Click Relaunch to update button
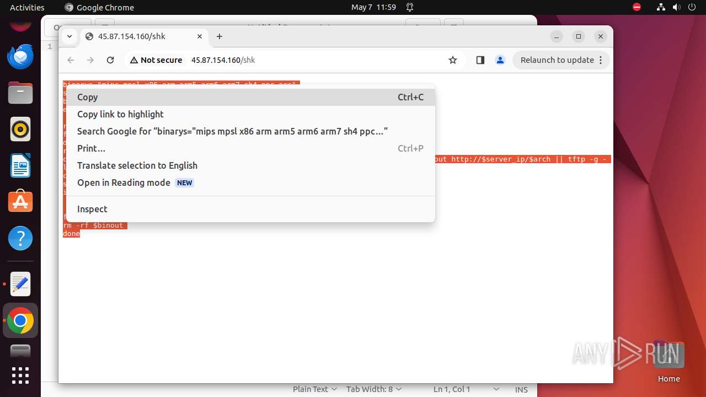The height and width of the screenshot is (397, 706). tap(557, 60)
